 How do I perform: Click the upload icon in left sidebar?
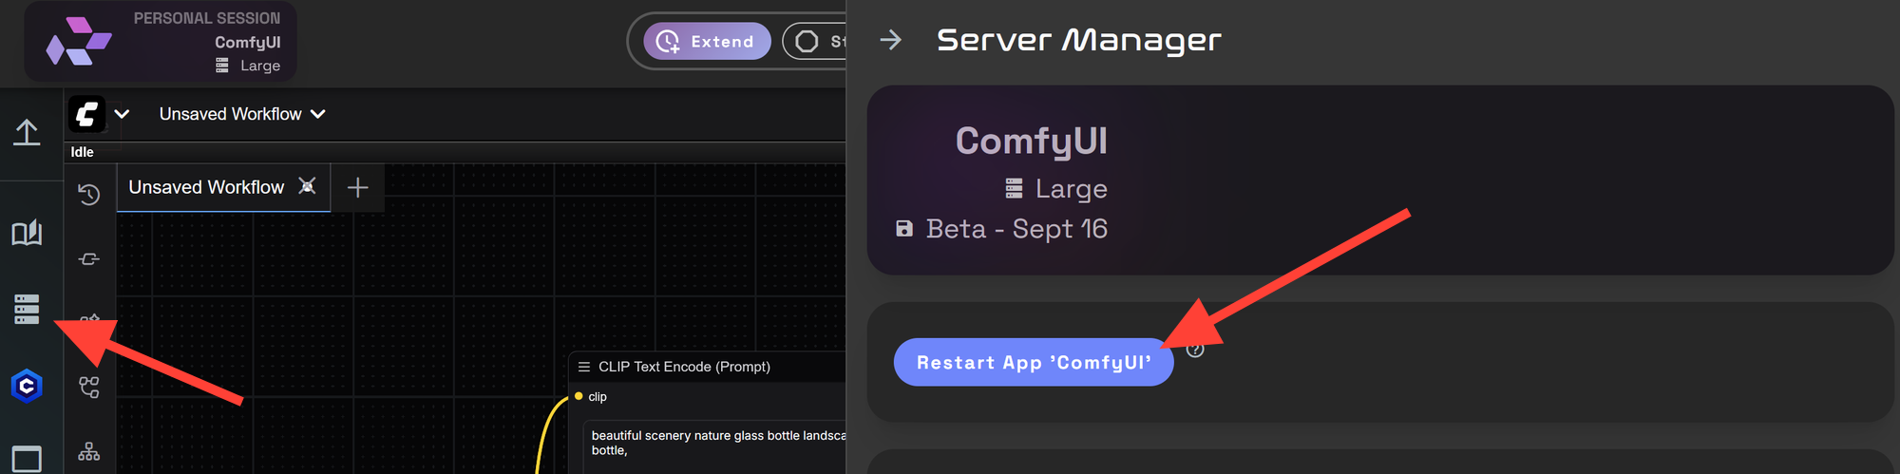coord(27,132)
